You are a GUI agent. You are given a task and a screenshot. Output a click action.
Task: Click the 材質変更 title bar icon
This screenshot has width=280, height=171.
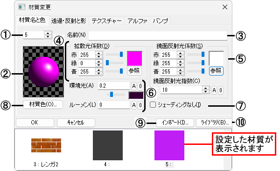pos(22,7)
